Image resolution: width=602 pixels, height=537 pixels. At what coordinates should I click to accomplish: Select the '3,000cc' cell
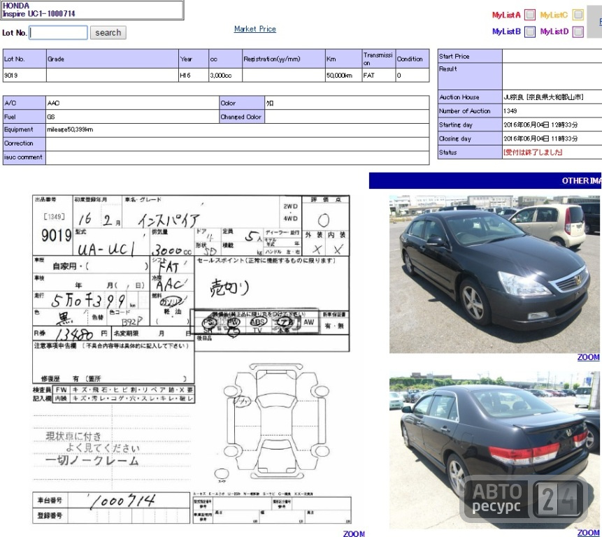[x=225, y=76]
